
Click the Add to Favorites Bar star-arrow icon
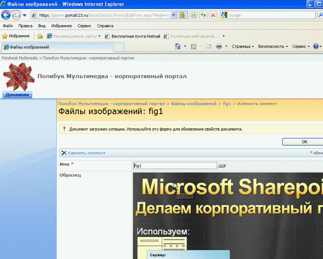[40, 36]
